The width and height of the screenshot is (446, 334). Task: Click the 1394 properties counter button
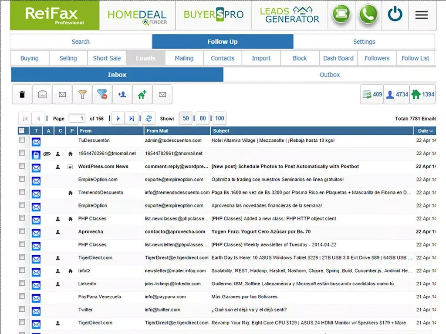pos(422,94)
